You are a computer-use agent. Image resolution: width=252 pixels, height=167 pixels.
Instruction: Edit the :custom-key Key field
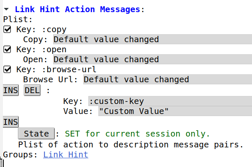point(170,101)
